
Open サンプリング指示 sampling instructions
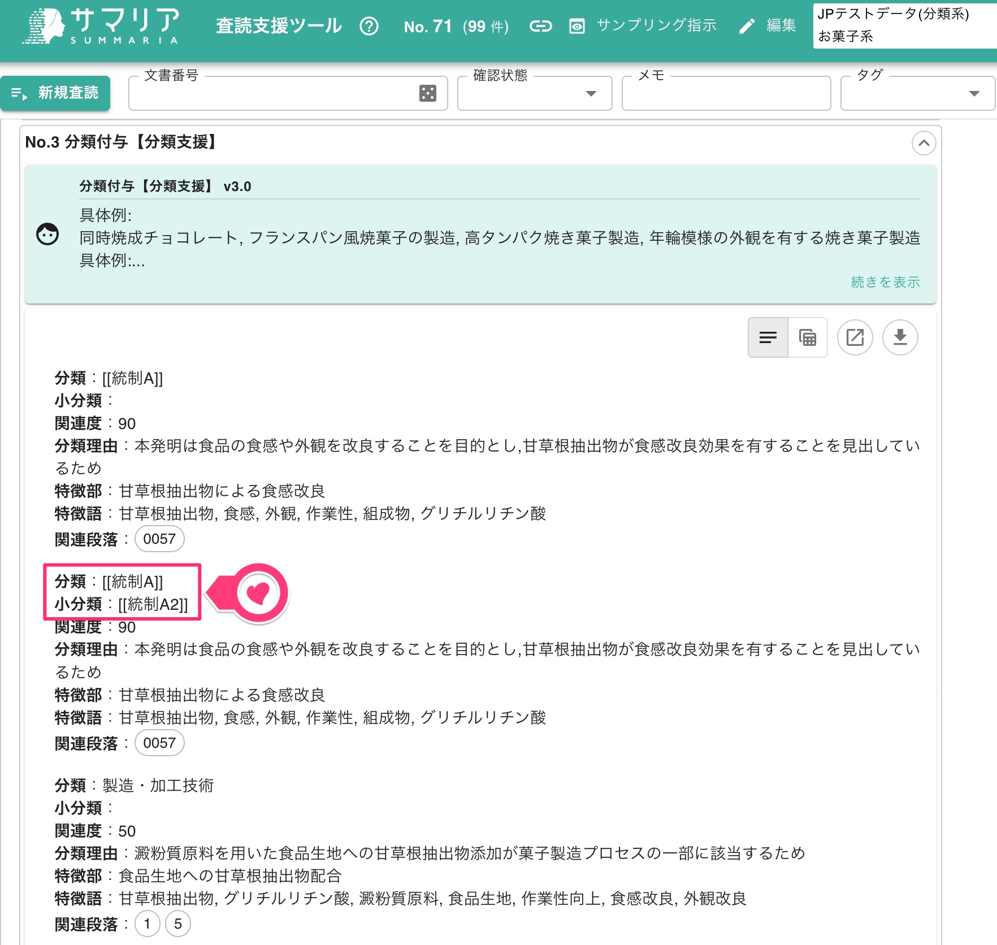click(643, 25)
